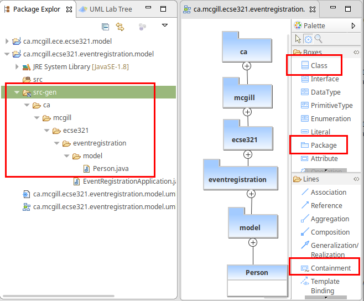Collapse the model folder in tree
This screenshot has width=364, height=301.
click(x=66, y=156)
